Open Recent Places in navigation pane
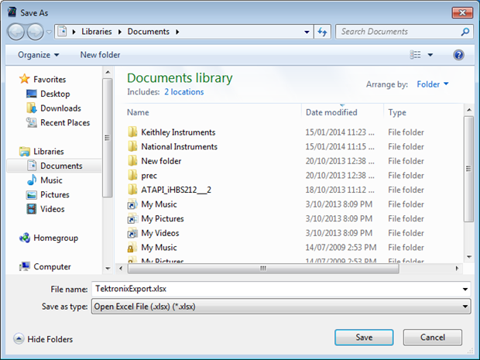This screenshot has height=360, width=480. pos(64,122)
